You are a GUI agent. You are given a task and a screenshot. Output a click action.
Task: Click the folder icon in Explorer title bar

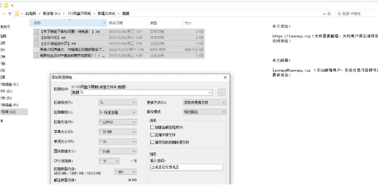(x=6, y=5)
